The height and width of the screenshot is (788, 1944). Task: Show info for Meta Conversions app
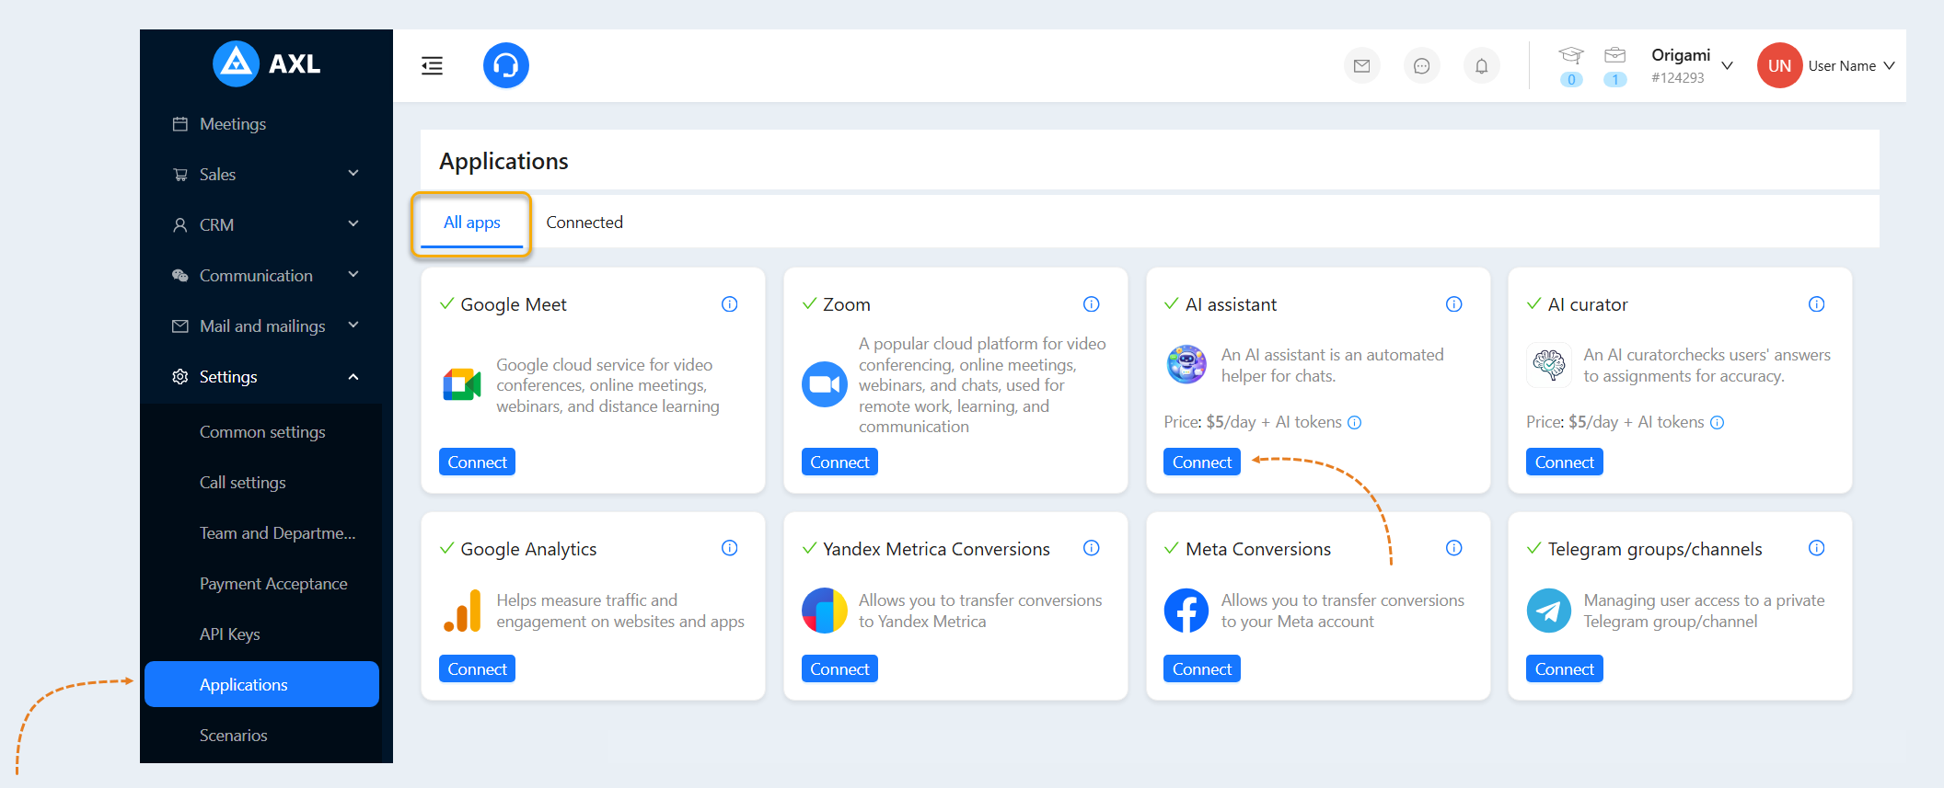tap(1454, 548)
